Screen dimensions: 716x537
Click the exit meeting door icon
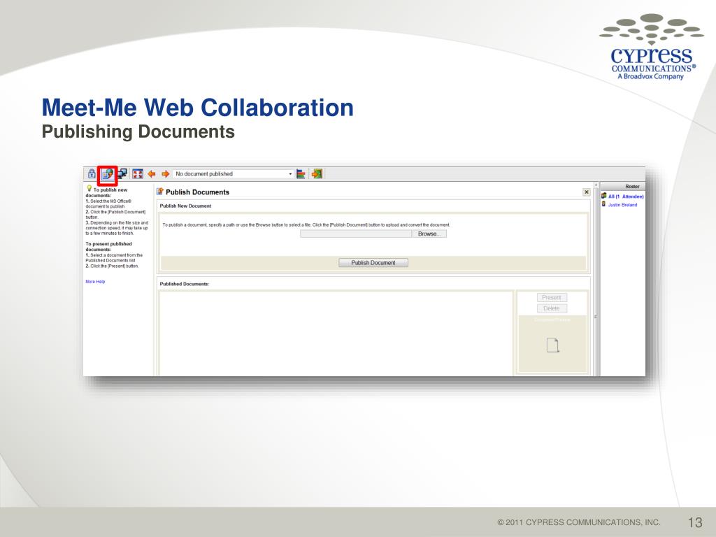coord(317,174)
